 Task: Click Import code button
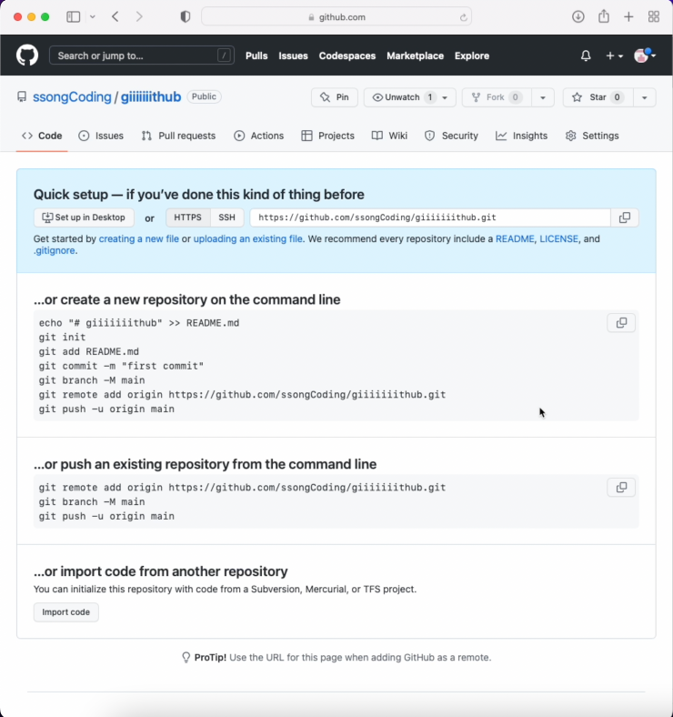[65, 612]
